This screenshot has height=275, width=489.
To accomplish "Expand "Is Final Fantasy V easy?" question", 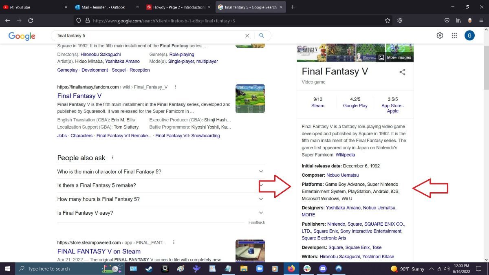I will click(161, 213).
